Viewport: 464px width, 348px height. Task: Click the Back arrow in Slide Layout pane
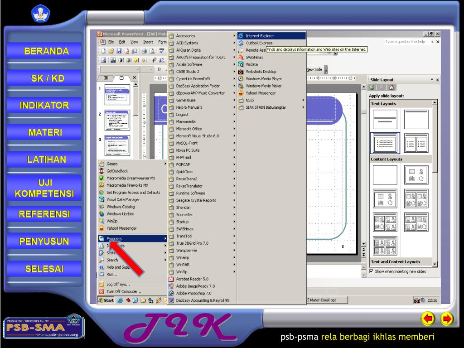pyautogui.click(x=372, y=87)
